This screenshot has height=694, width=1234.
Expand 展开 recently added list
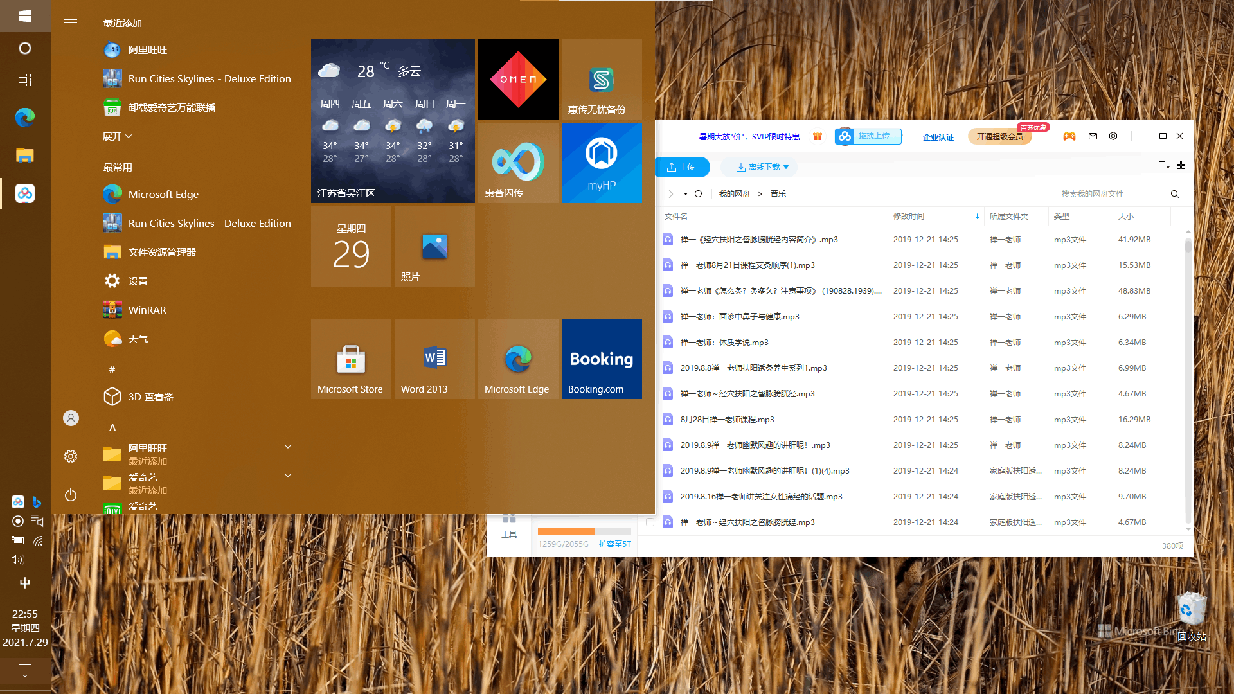(117, 136)
